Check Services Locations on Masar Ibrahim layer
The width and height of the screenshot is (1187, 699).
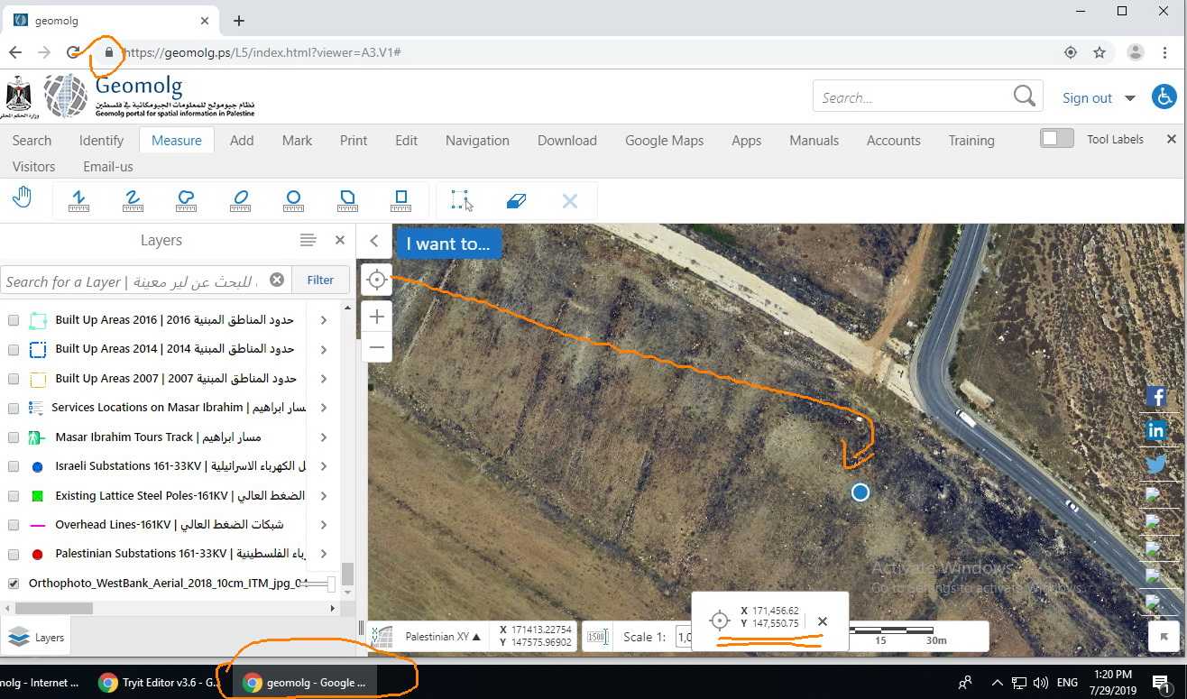coord(14,408)
